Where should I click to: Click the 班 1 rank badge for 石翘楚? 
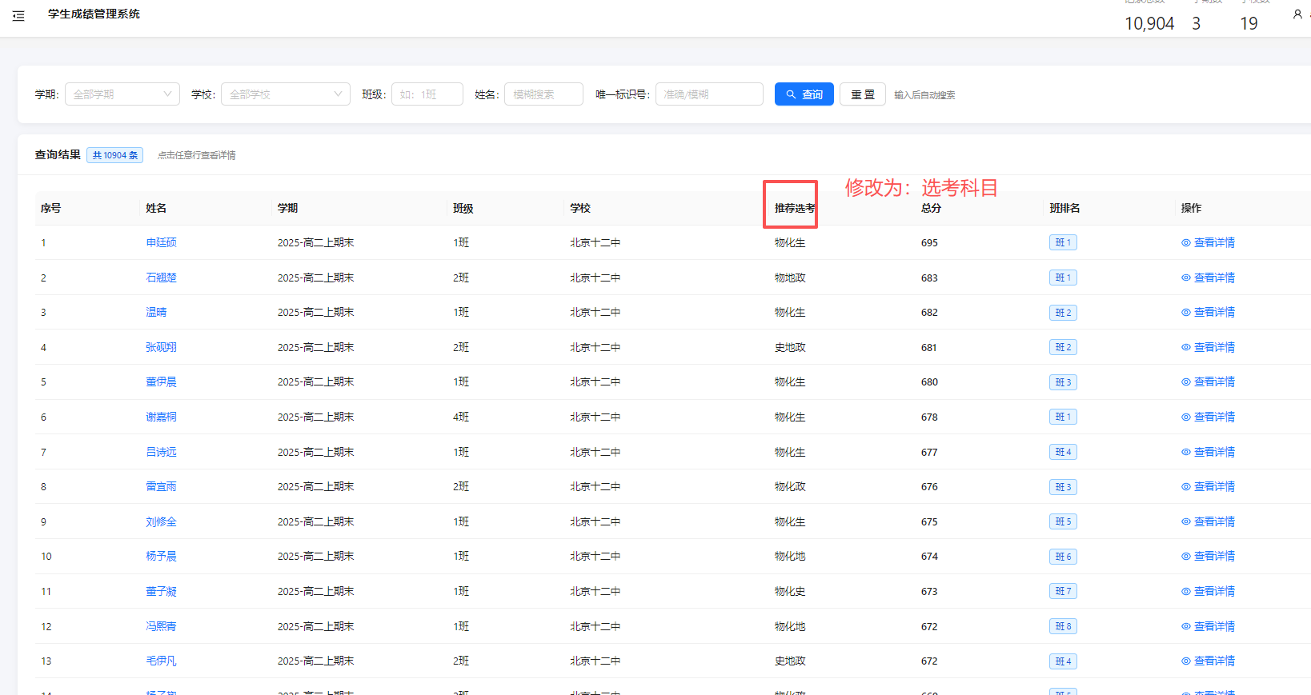click(1062, 278)
